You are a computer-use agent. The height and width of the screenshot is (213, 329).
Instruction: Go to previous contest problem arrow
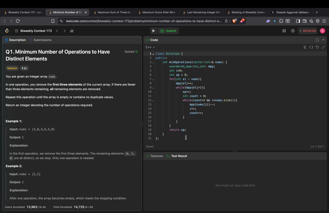coord(57,31)
